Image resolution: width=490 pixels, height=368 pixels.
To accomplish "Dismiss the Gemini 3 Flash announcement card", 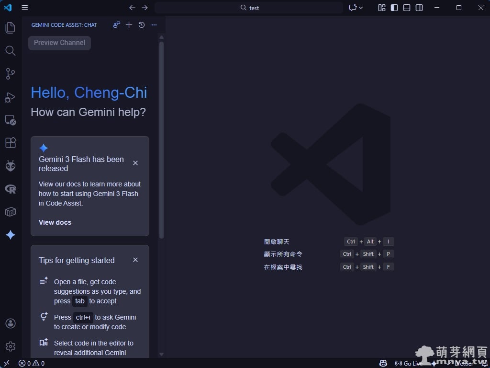I will click(x=135, y=163).
